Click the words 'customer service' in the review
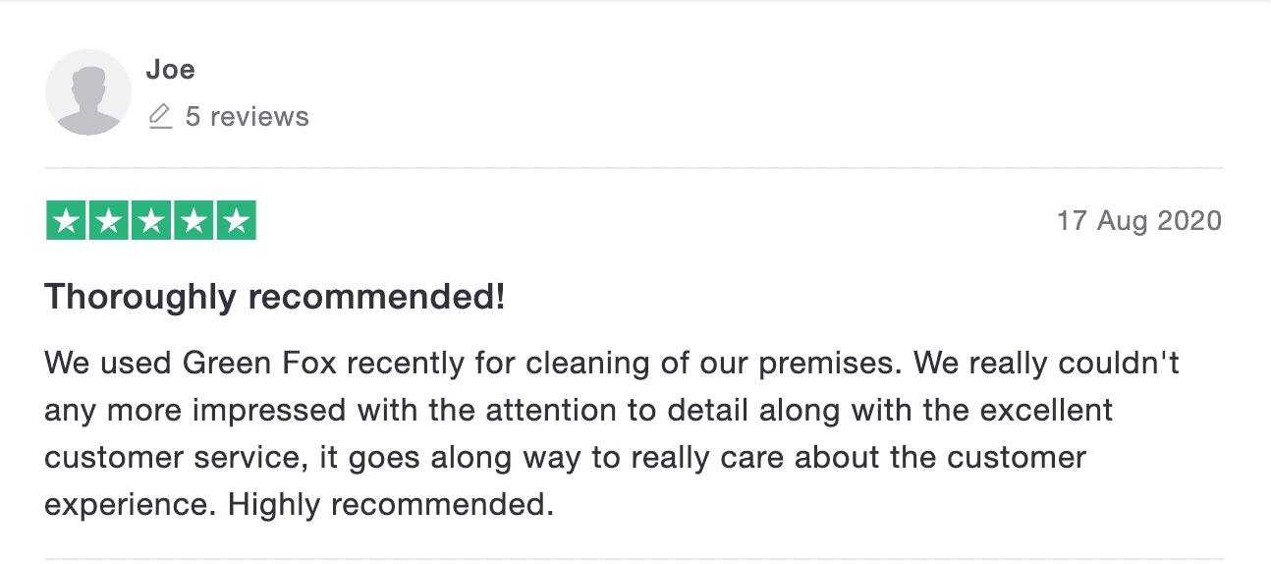This screenshot has width=1271, height=564. click(166, 458)
